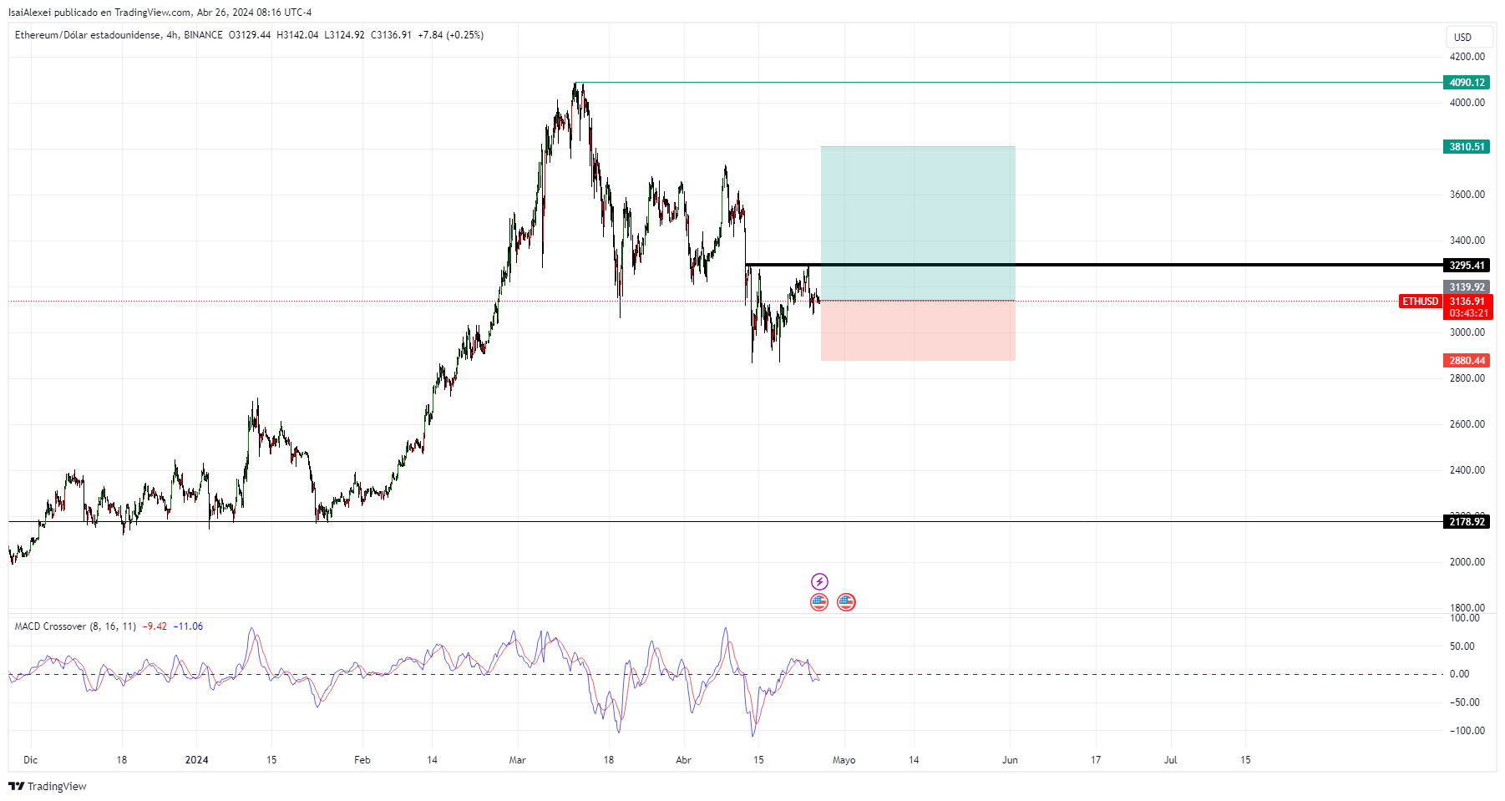Click the 03:43:21 candle countdown timer
The height and width of the screenshot is (801, 1505).
1467,313
